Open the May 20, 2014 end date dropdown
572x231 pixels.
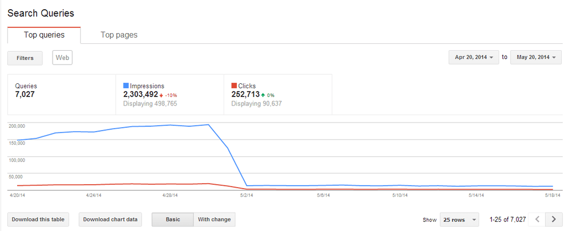[x=536, y=58]
